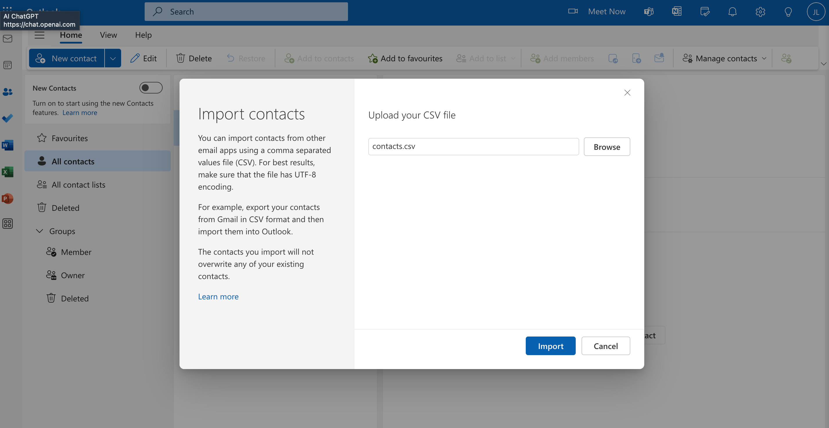Open the Calendar icon in sidebar
Screen dimensions: 829x428
click(x=7, y=65)
